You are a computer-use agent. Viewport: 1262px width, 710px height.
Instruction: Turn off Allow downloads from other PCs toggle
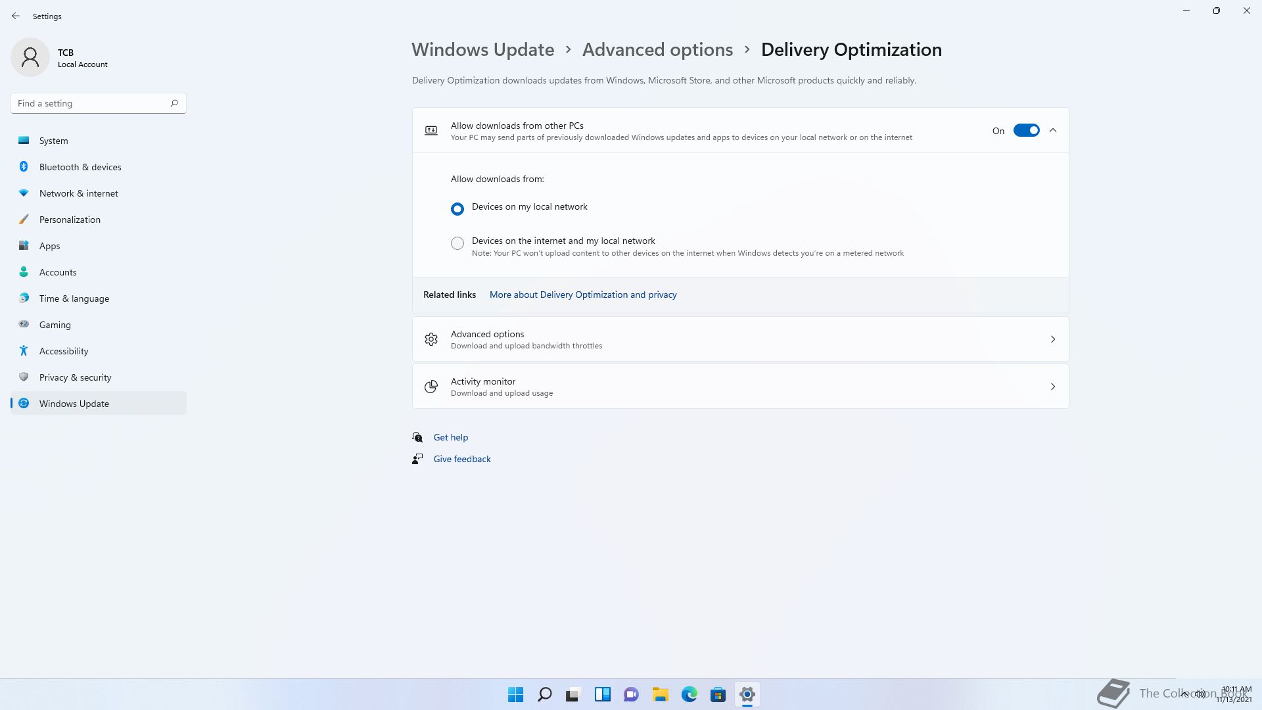(x=1027, y=130)
